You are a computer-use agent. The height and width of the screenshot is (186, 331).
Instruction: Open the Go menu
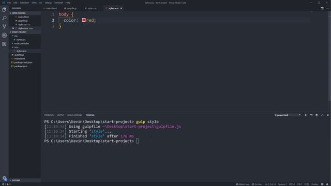(x=40, y=3)
